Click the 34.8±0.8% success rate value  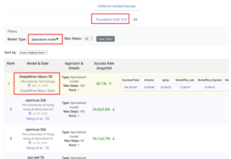tap(101, 109)
